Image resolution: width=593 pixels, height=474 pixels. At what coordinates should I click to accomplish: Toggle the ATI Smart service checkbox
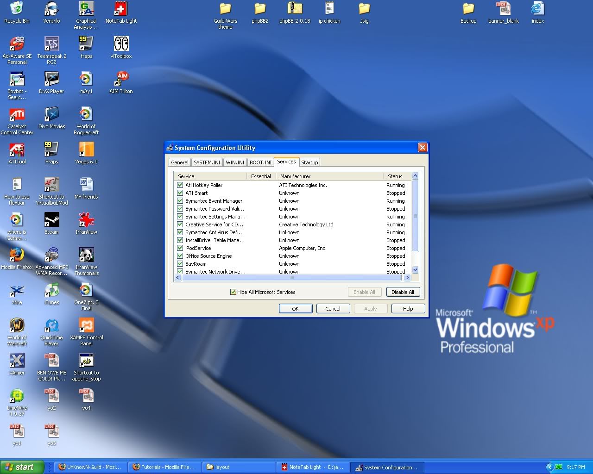click(180, 193)
